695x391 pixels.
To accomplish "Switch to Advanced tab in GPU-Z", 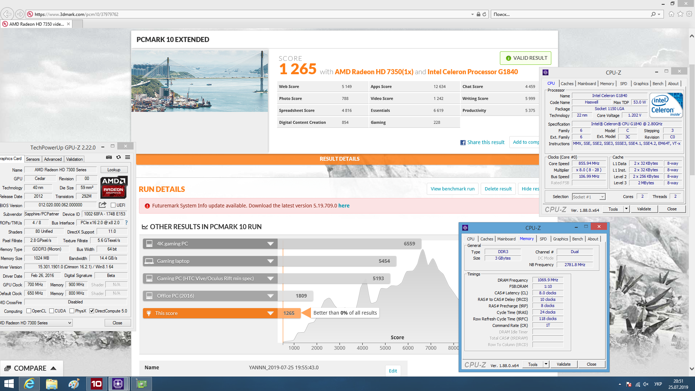I will [x=53, y=159].
